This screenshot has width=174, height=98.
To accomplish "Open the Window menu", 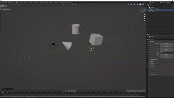I will 9,2.
